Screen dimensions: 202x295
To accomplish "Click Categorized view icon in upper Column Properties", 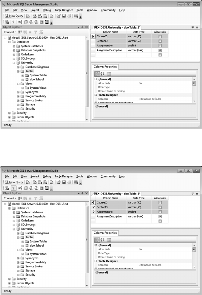I will click(97, 74).
